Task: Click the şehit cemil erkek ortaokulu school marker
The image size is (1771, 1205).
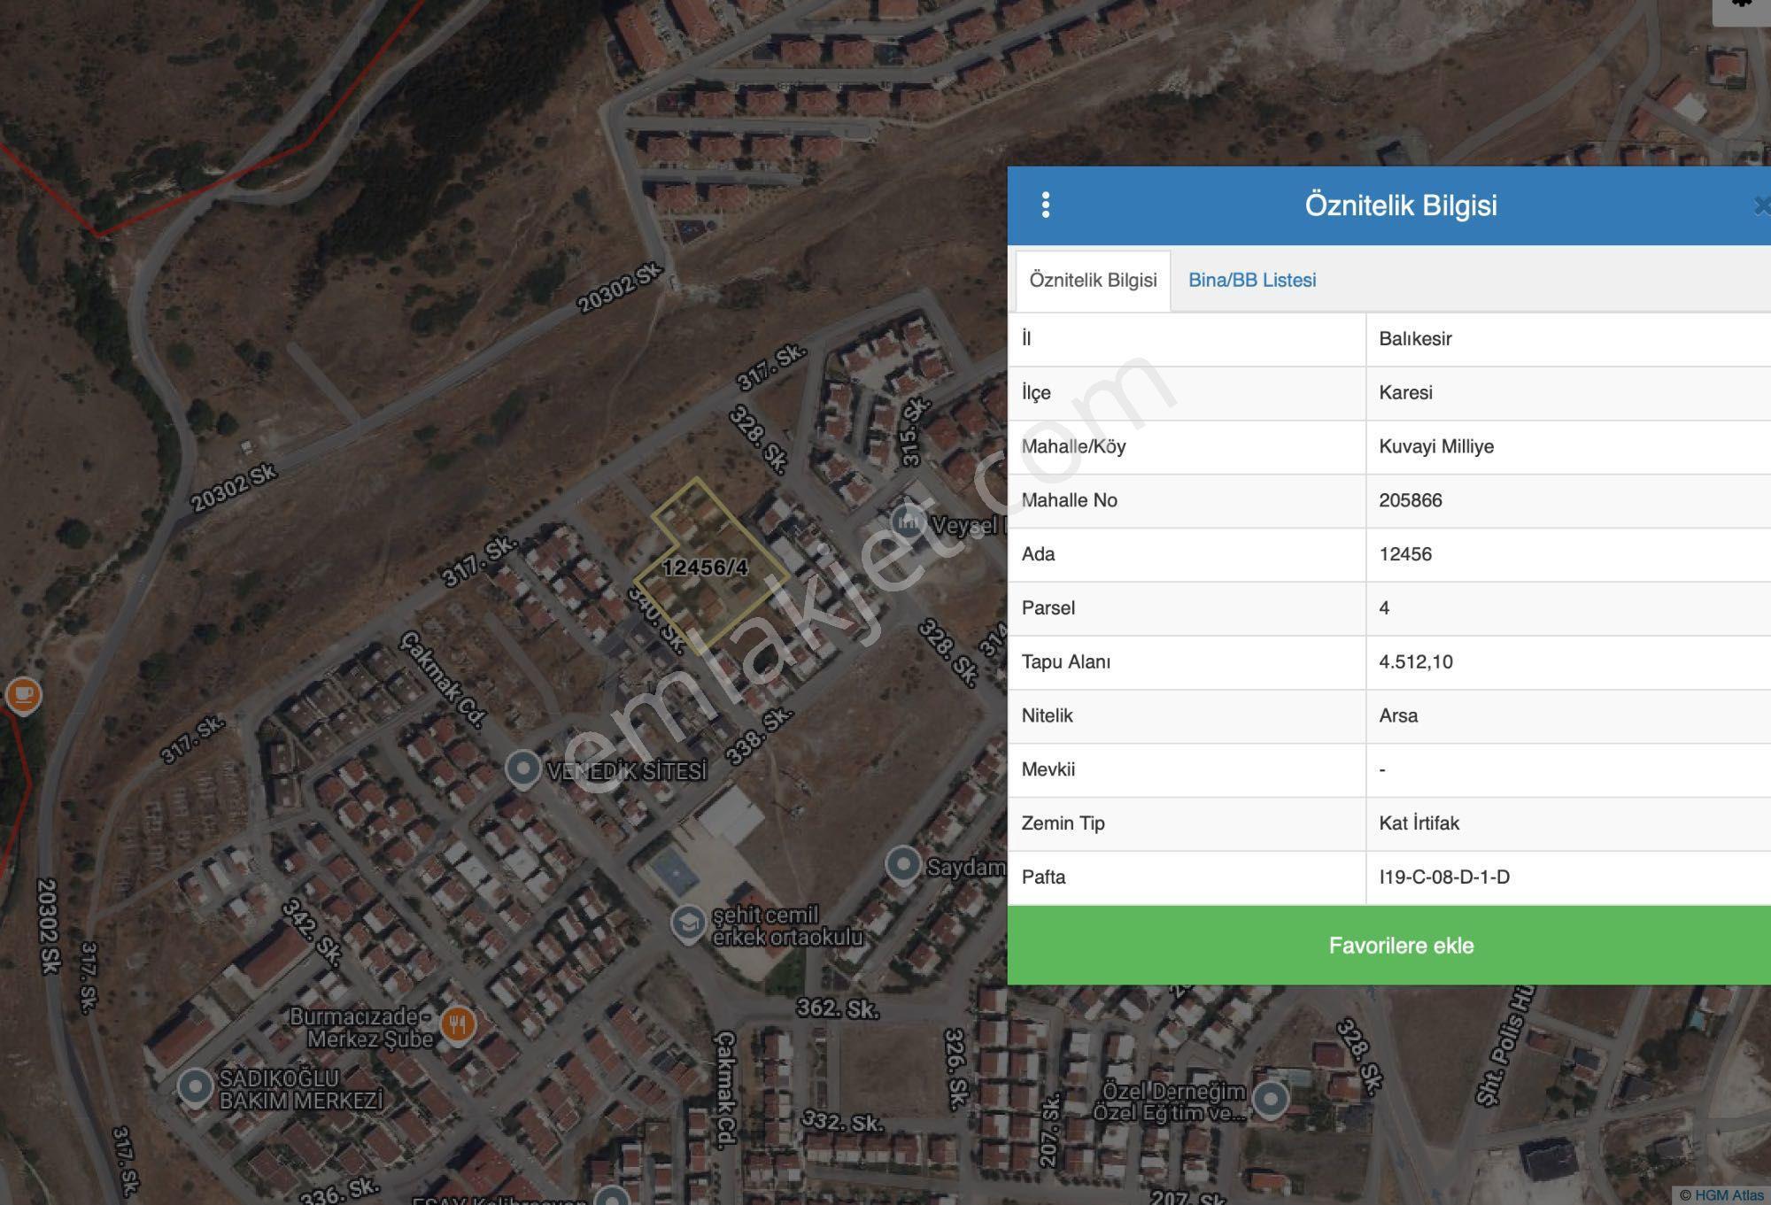Action: [688, 923]
